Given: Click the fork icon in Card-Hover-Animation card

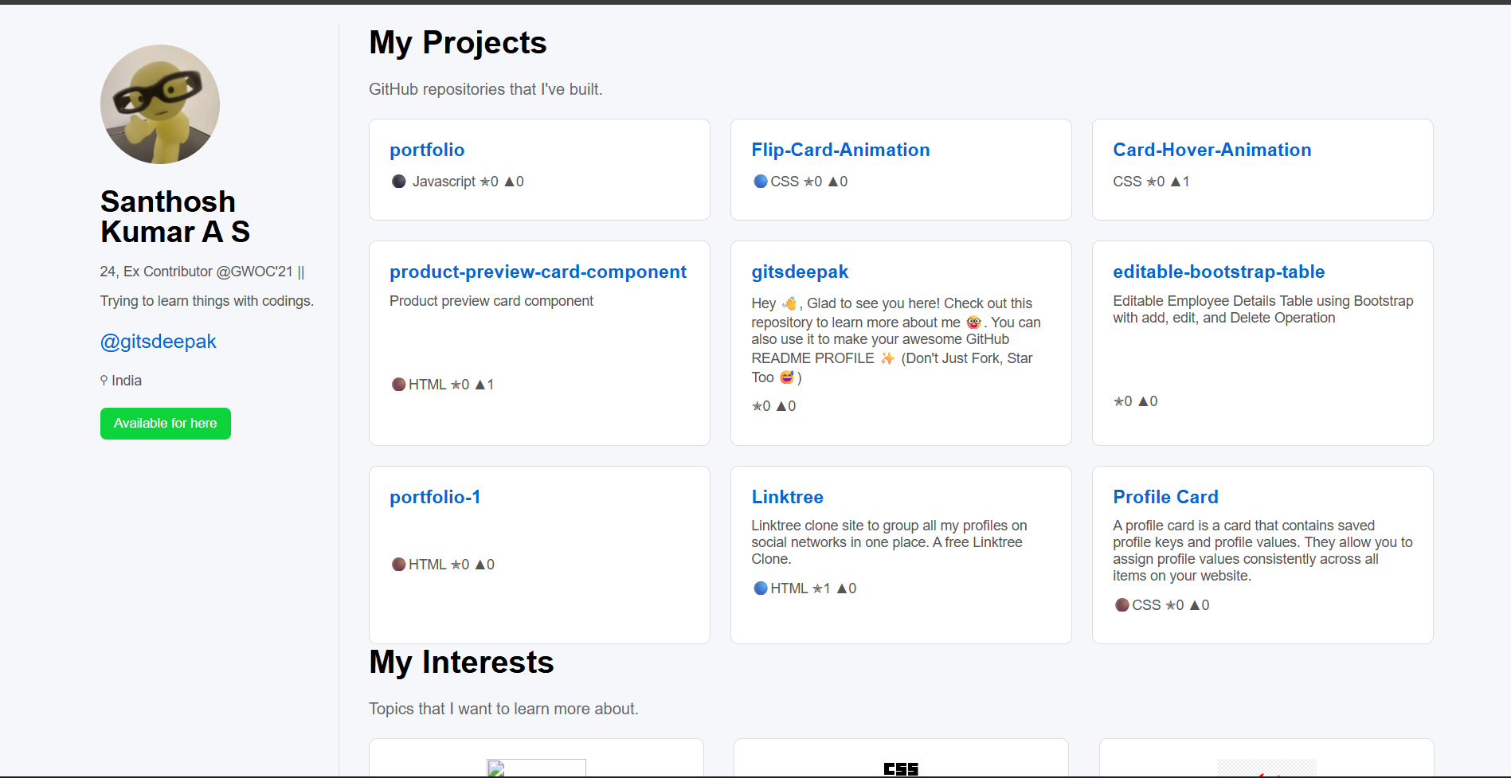Looking at the screenshot, I should [1176, 182].
